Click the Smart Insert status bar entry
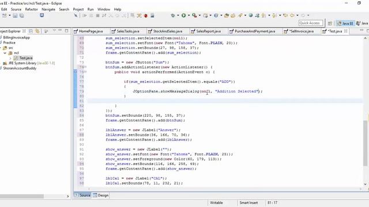The height and width of the screenshot is (207, 369). click(x=248, y=203)
